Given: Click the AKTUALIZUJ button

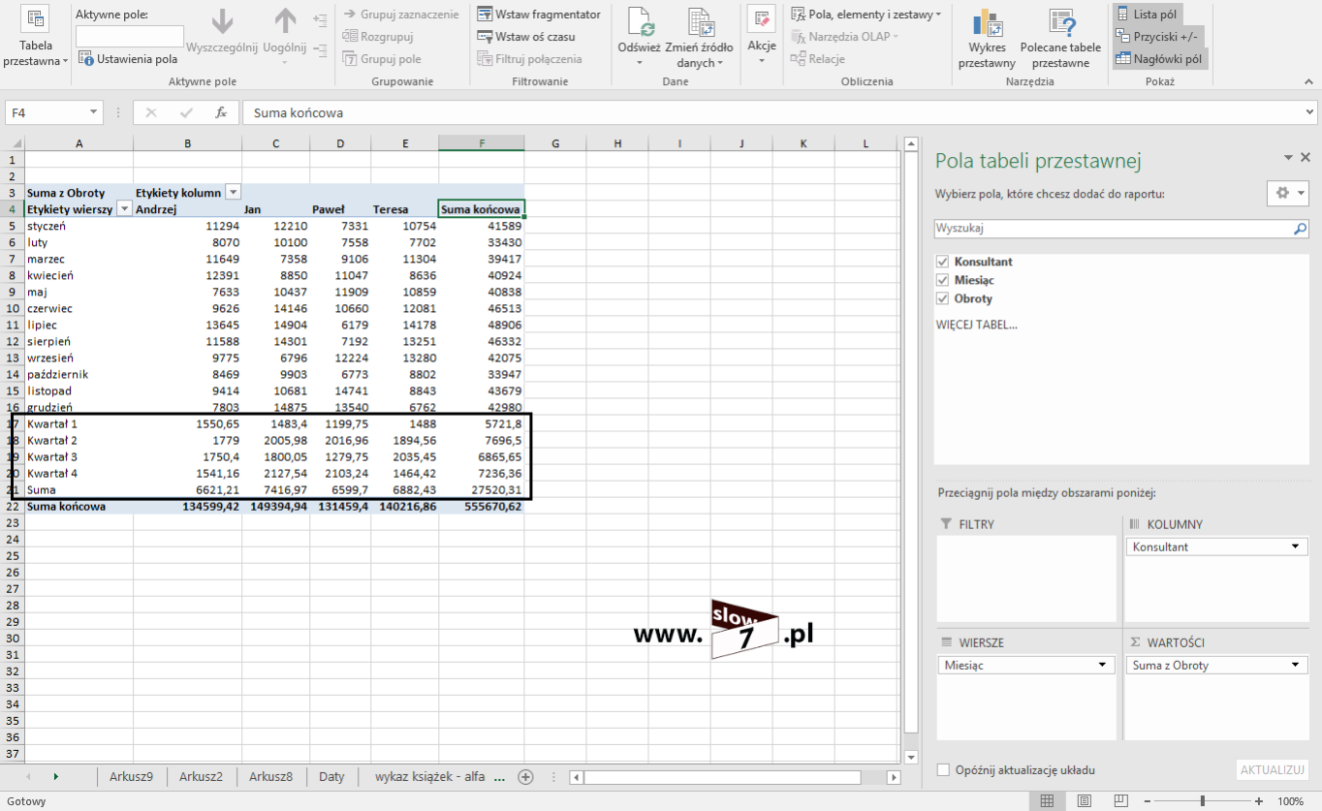Looking at the screenshot, I should pyautogui.click(x=1272, y=770).
